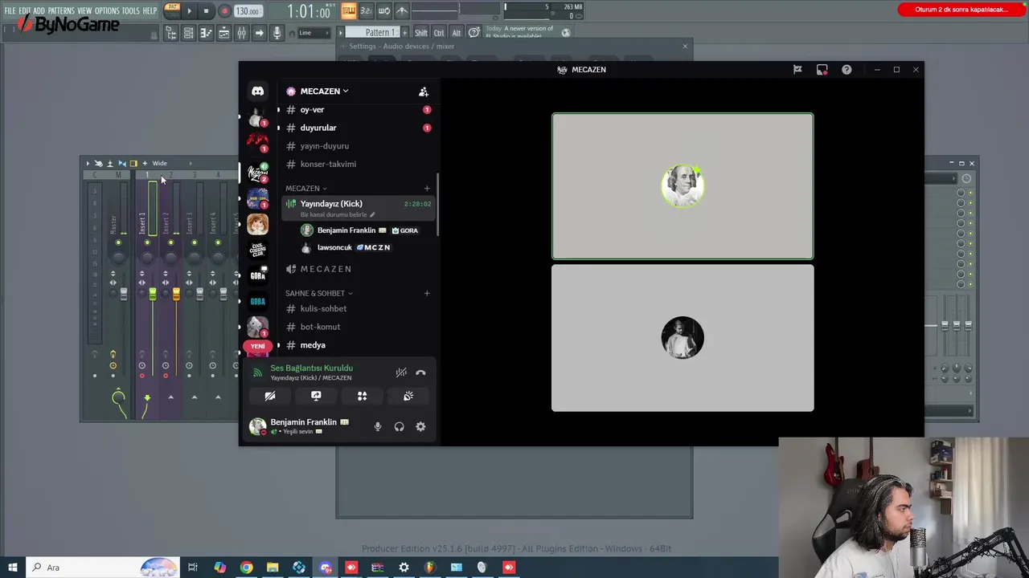
Task: Open Windows Start menu
Action: click(x=12, y=568)
